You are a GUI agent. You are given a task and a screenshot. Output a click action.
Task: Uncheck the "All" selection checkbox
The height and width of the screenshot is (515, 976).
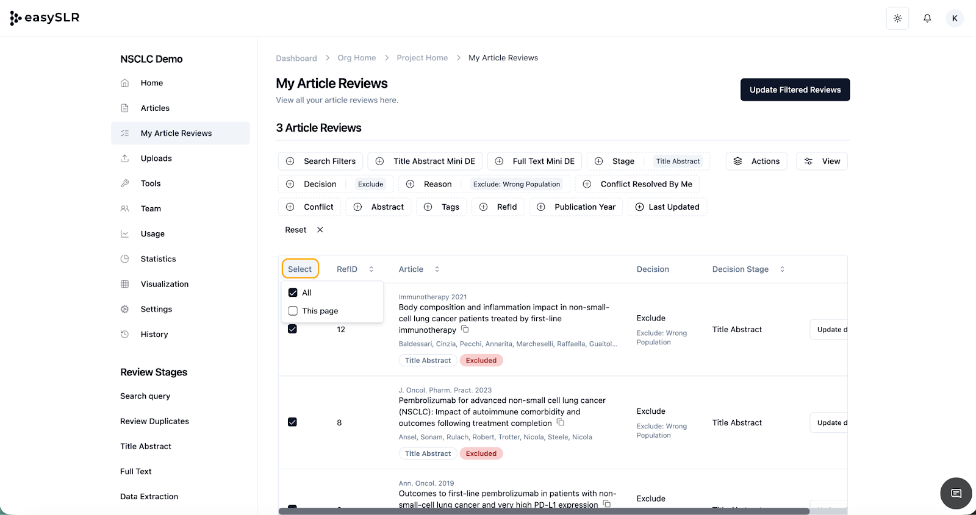point(293,293)
